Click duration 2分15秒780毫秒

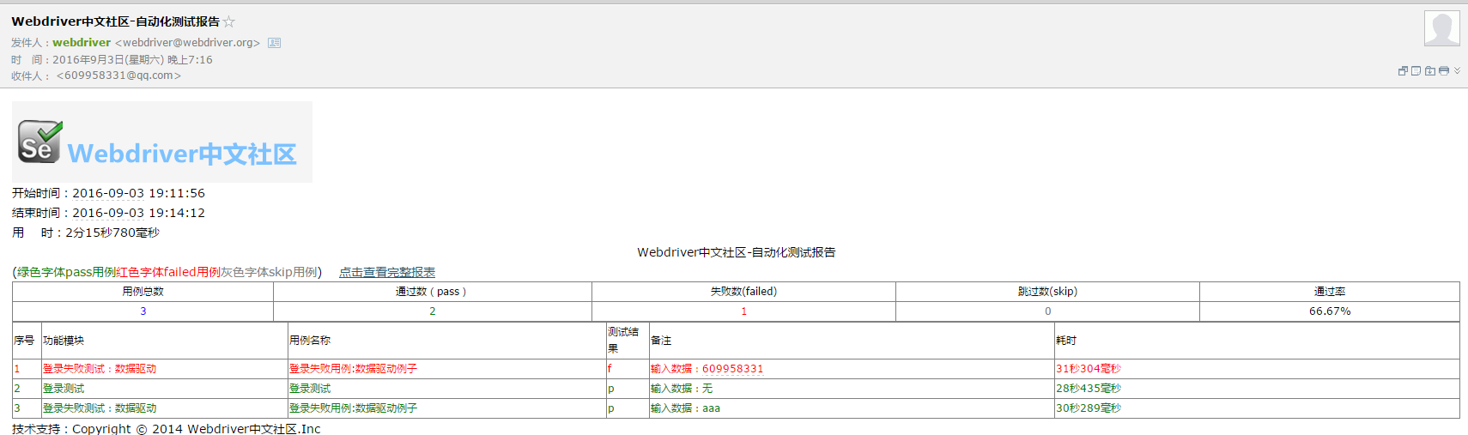(x=112, y=233)
